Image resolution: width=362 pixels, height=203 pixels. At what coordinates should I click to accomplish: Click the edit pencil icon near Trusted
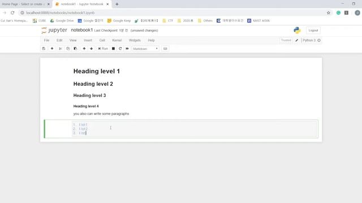click(296, 40)
